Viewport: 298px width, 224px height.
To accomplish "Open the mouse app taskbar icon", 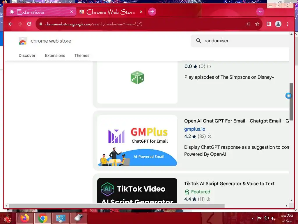I will click(79, 218).
